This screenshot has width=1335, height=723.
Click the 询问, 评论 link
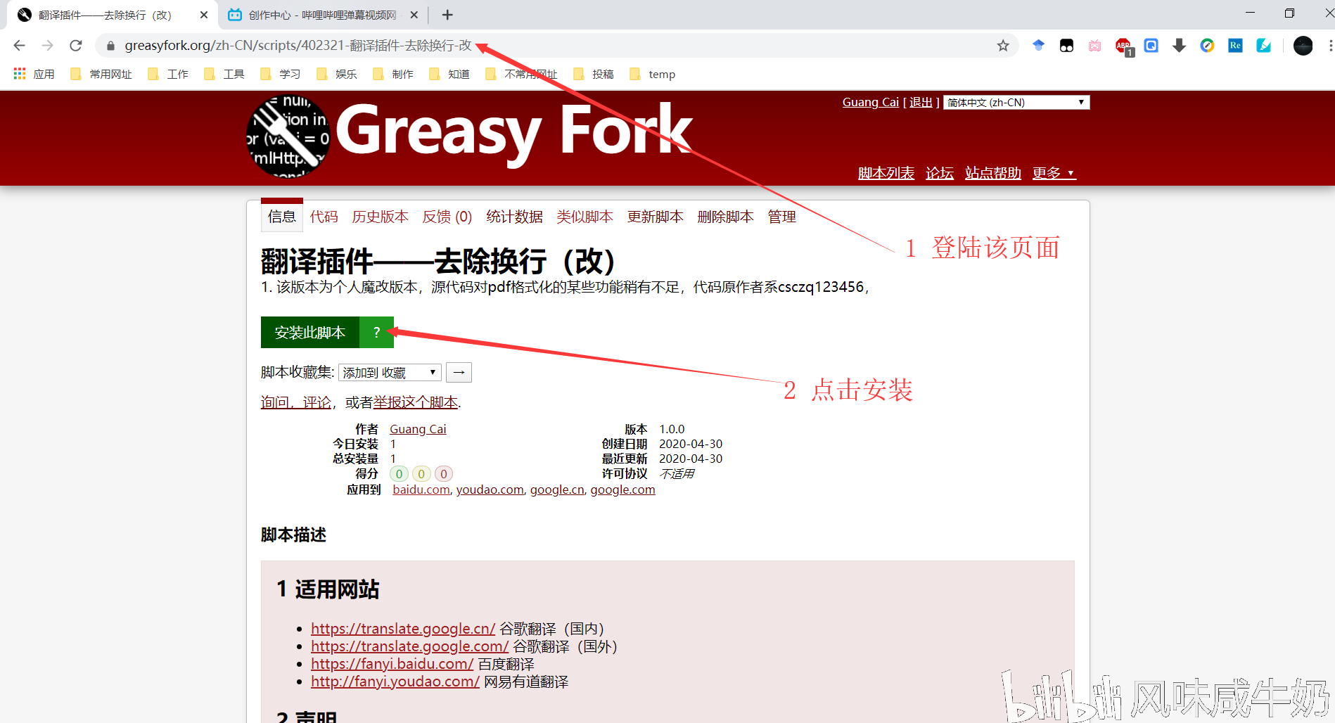(296, 402)
